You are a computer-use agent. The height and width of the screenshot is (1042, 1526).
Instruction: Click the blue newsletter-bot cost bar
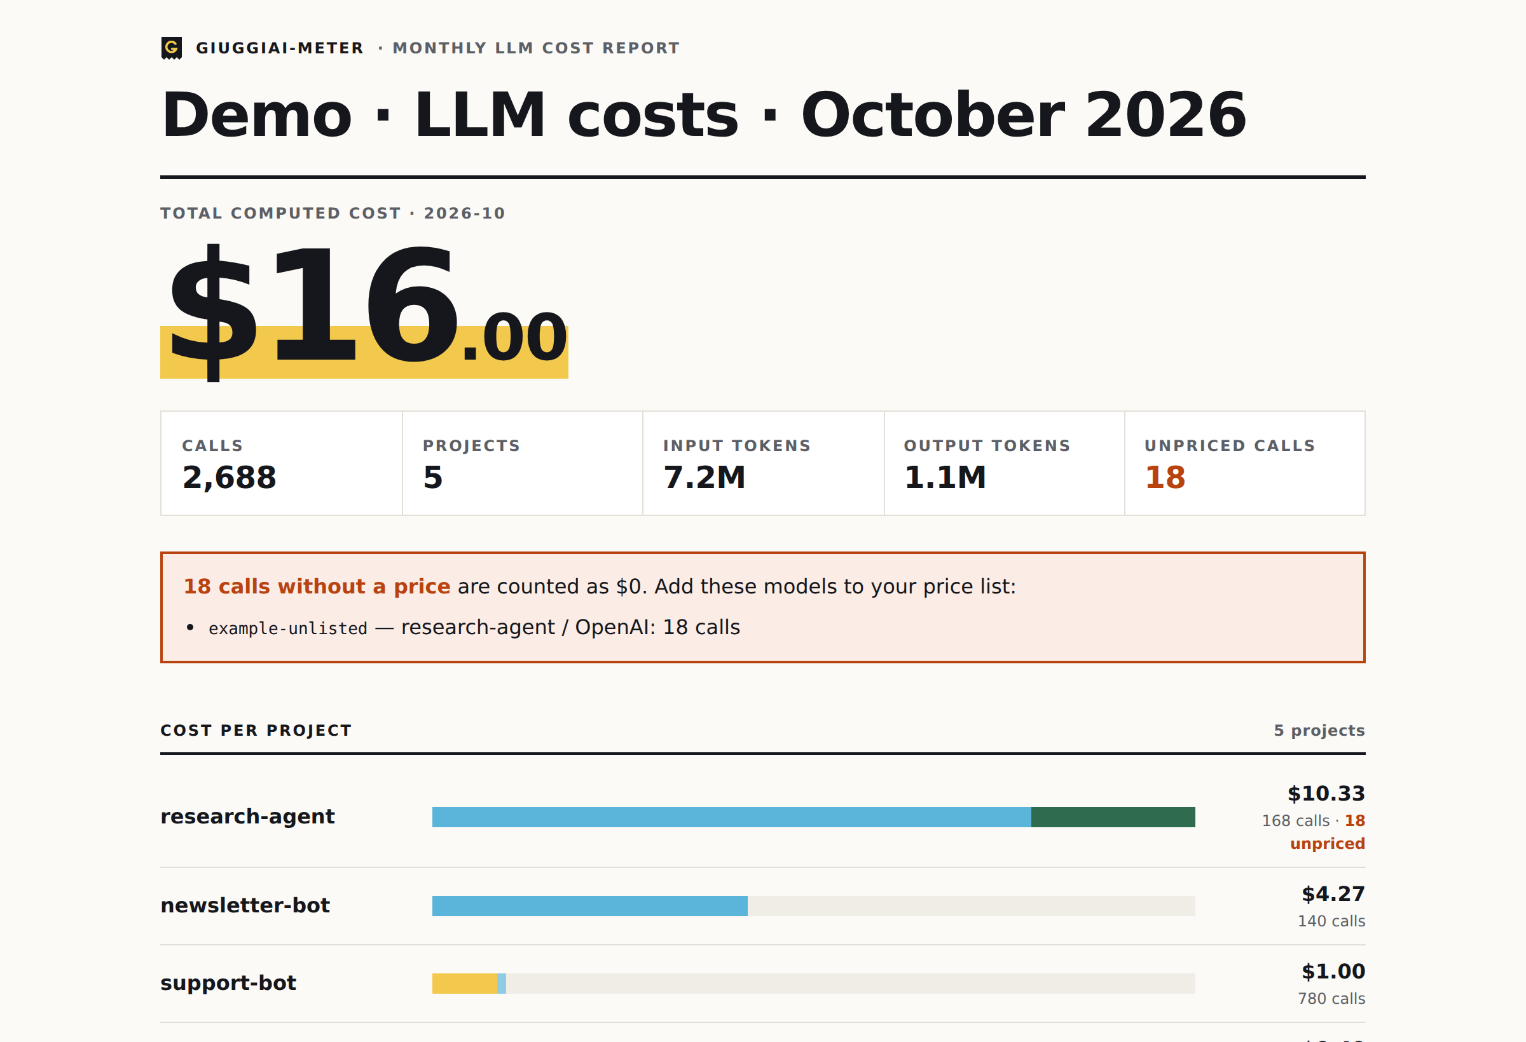589,906
